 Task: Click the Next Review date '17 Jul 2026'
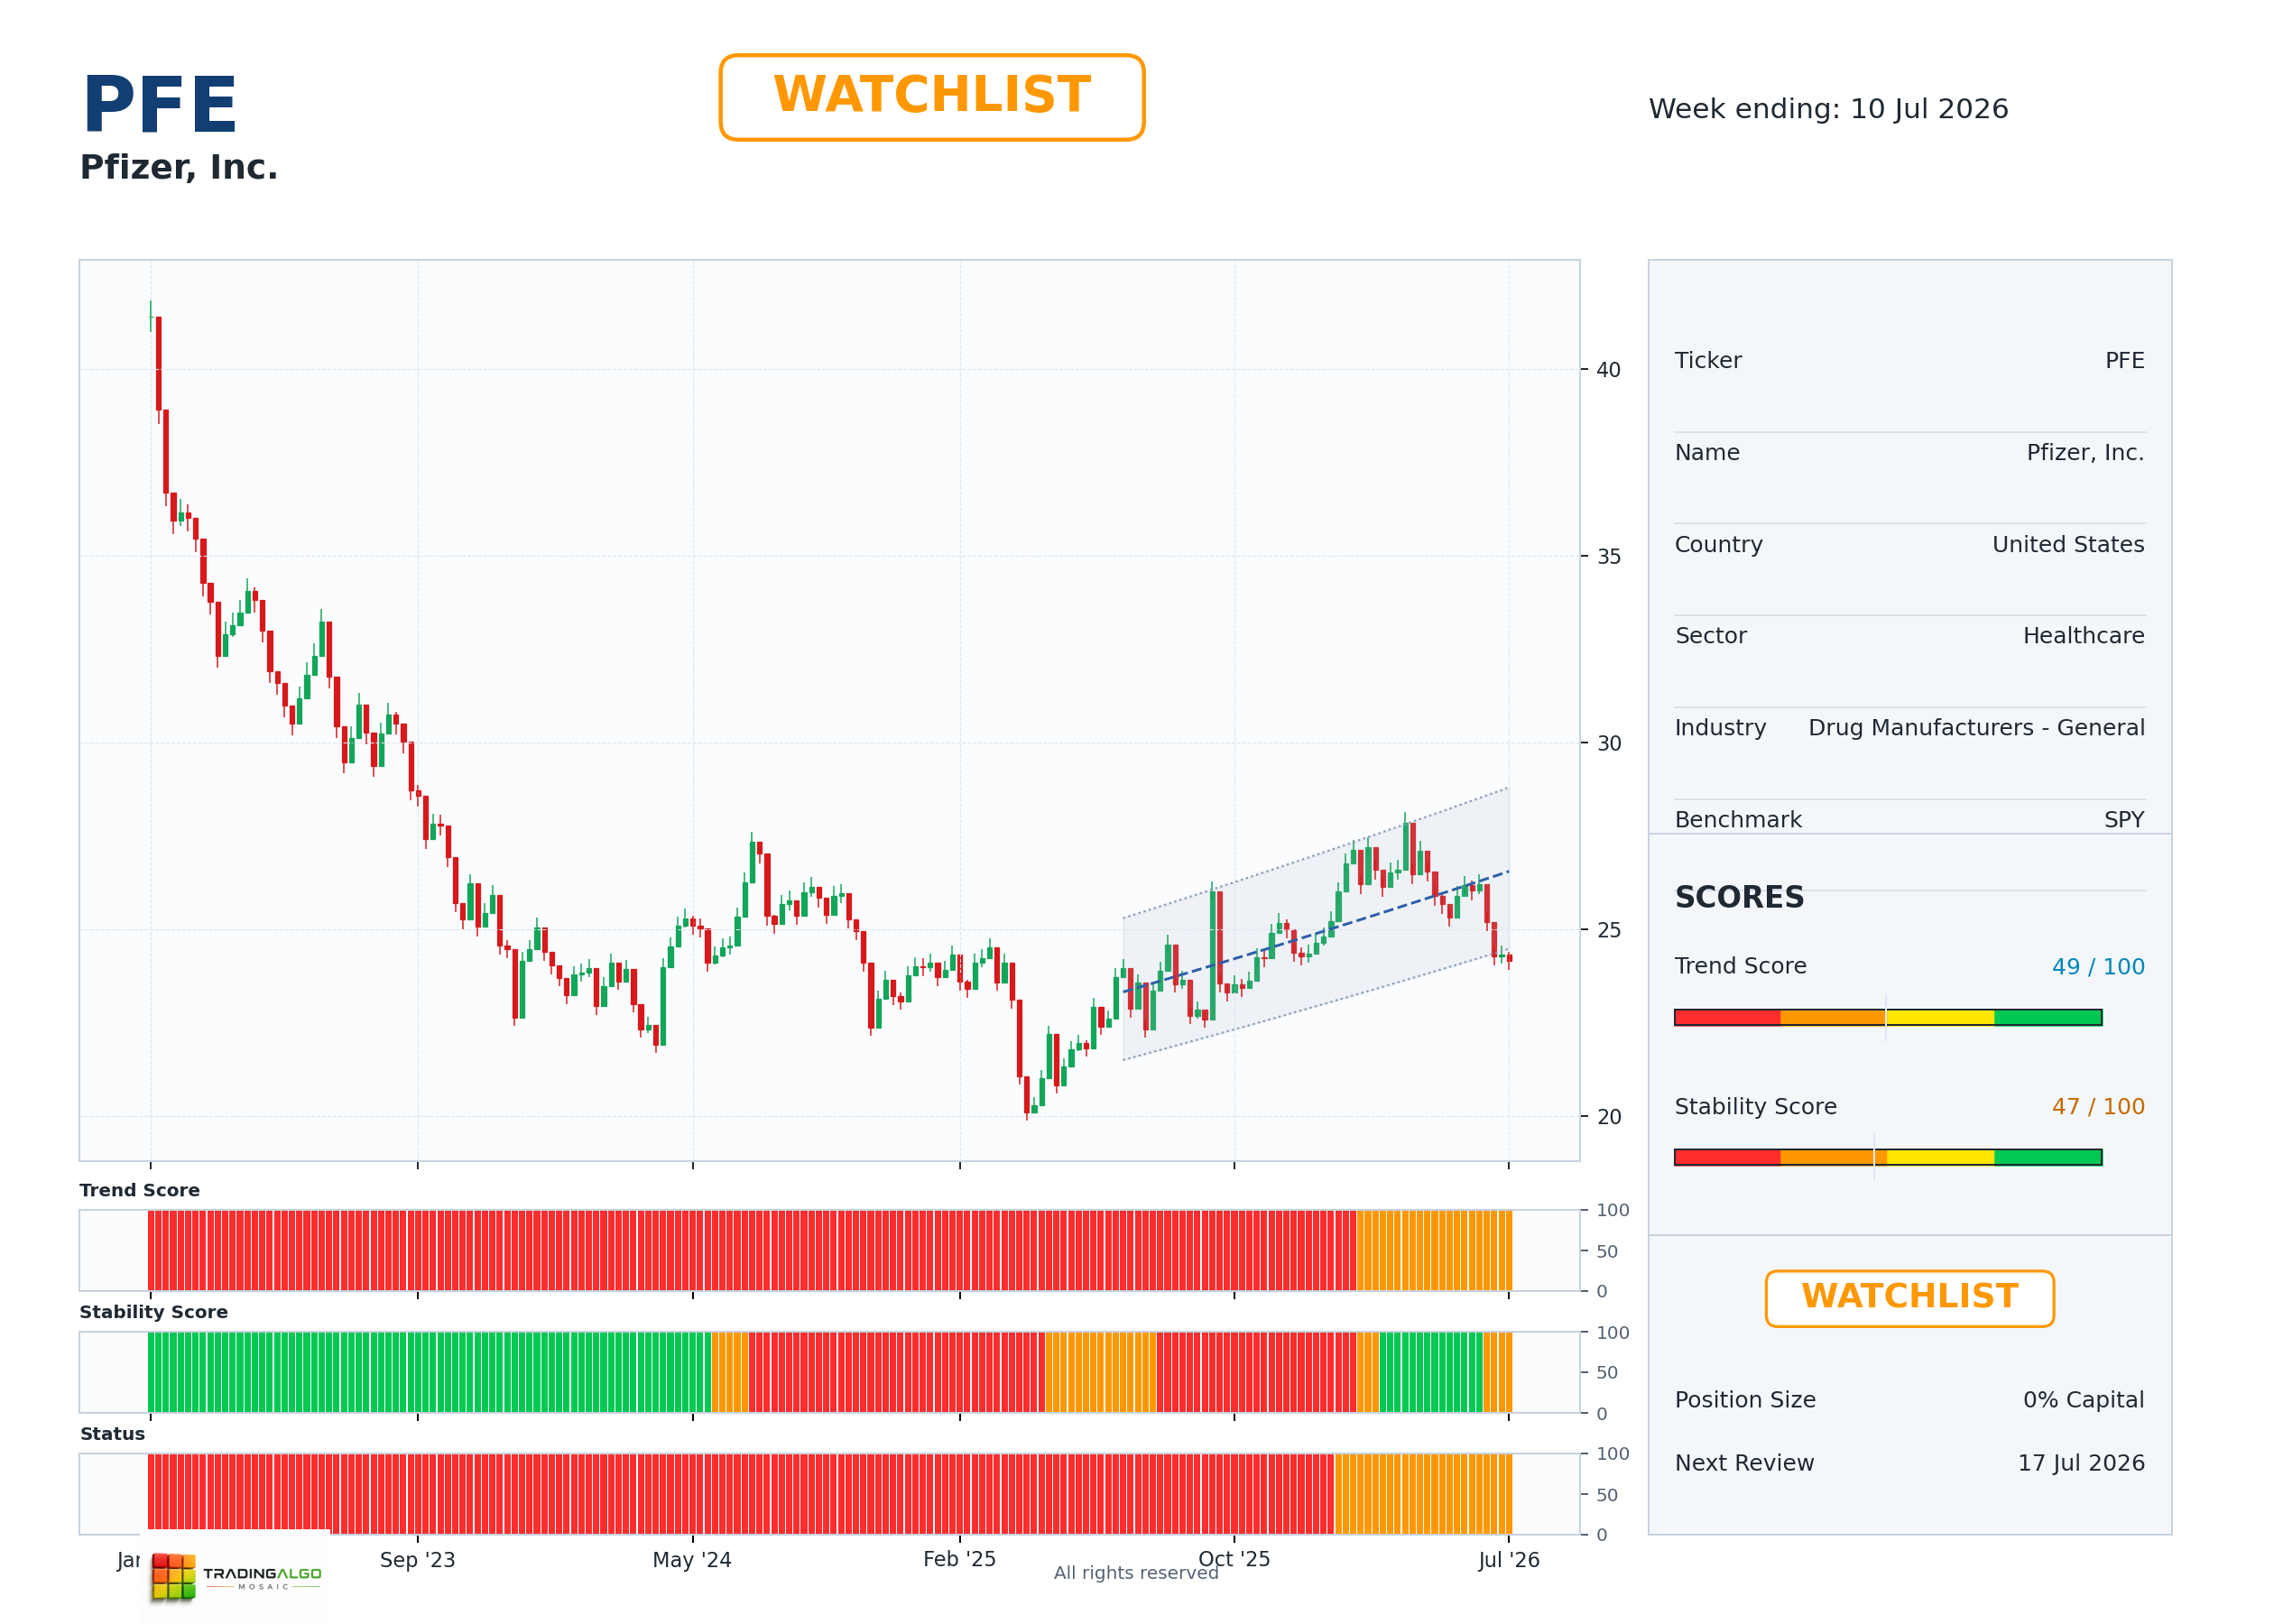2081,1463
